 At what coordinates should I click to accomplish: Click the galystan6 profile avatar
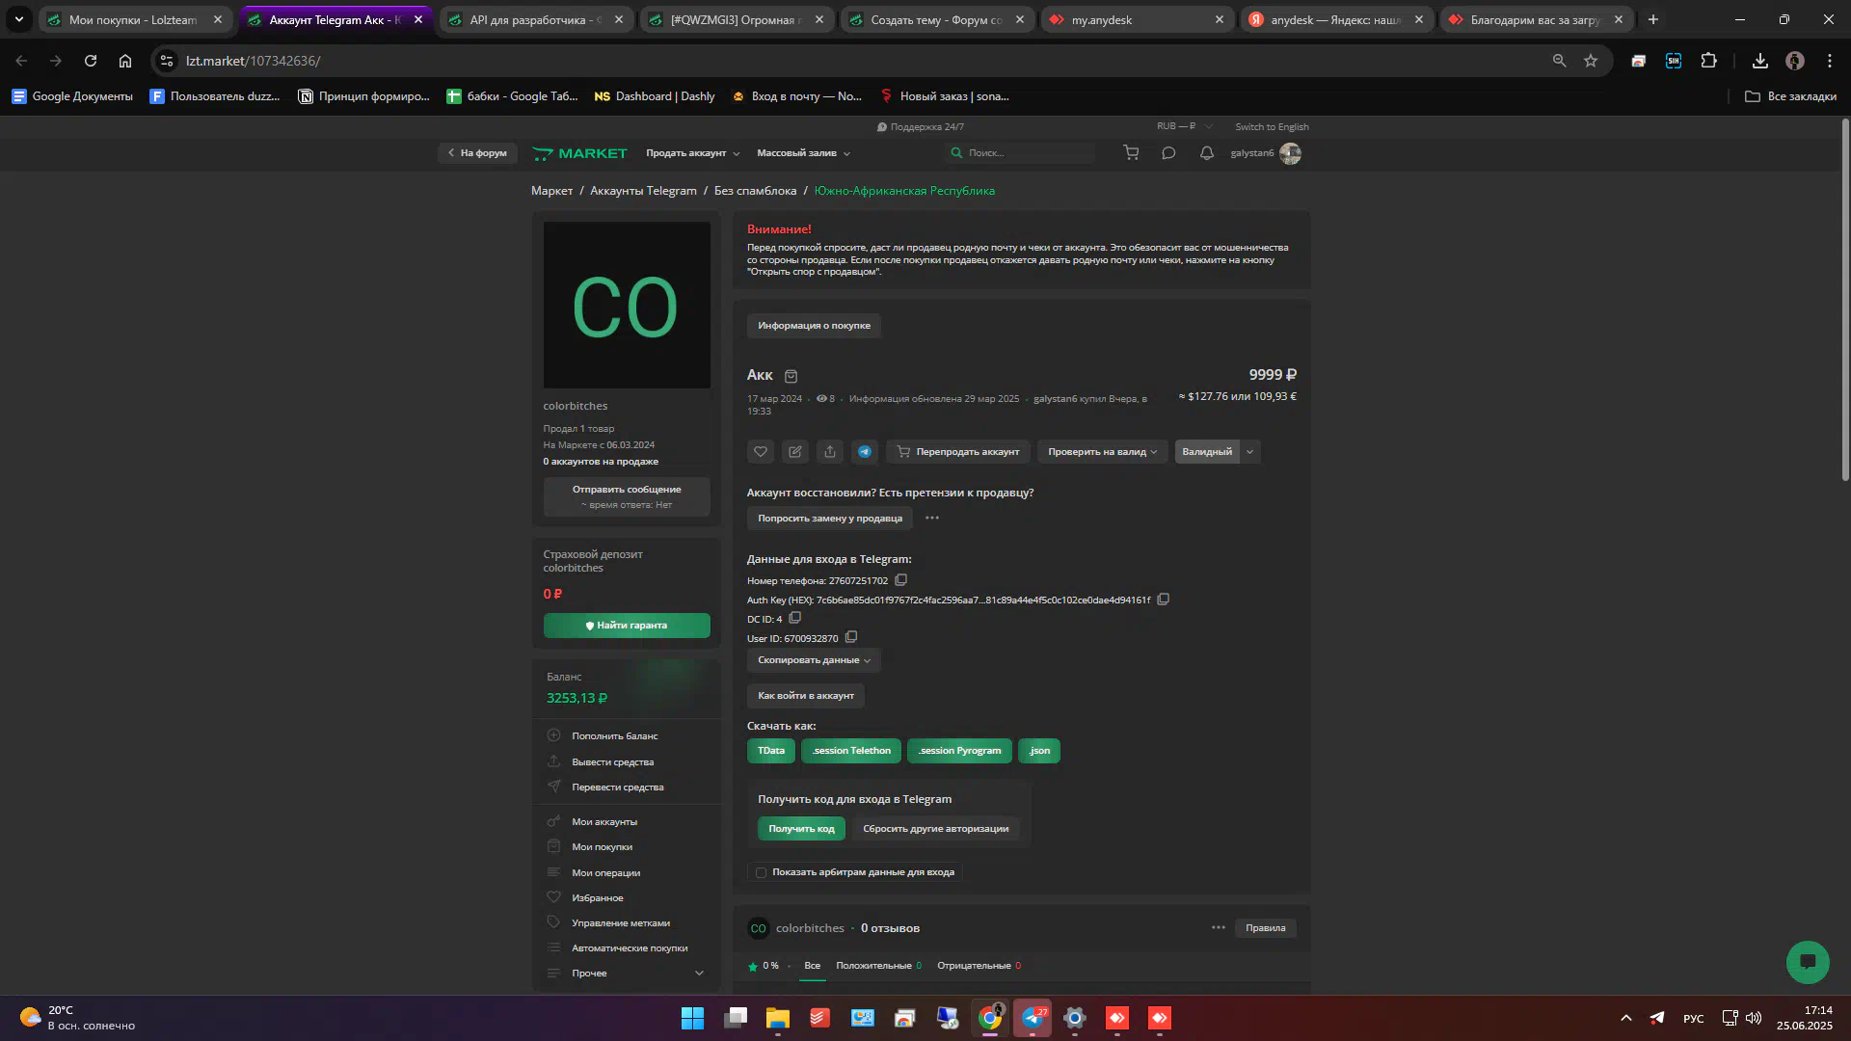point(1291,153)
